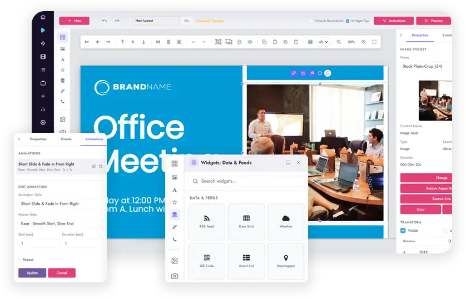Enter fullscreen with expand icon
466x299 pixels.
374,42
